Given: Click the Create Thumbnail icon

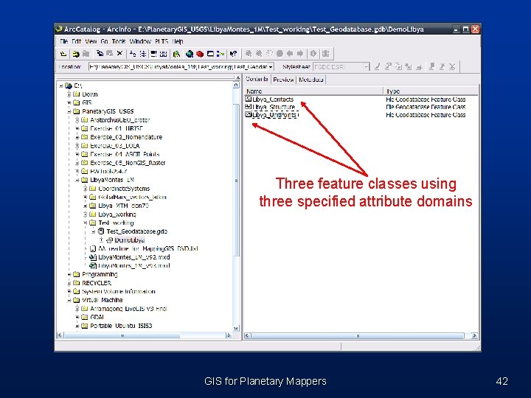Looking at the screenshot, I should tap(326, 54).
